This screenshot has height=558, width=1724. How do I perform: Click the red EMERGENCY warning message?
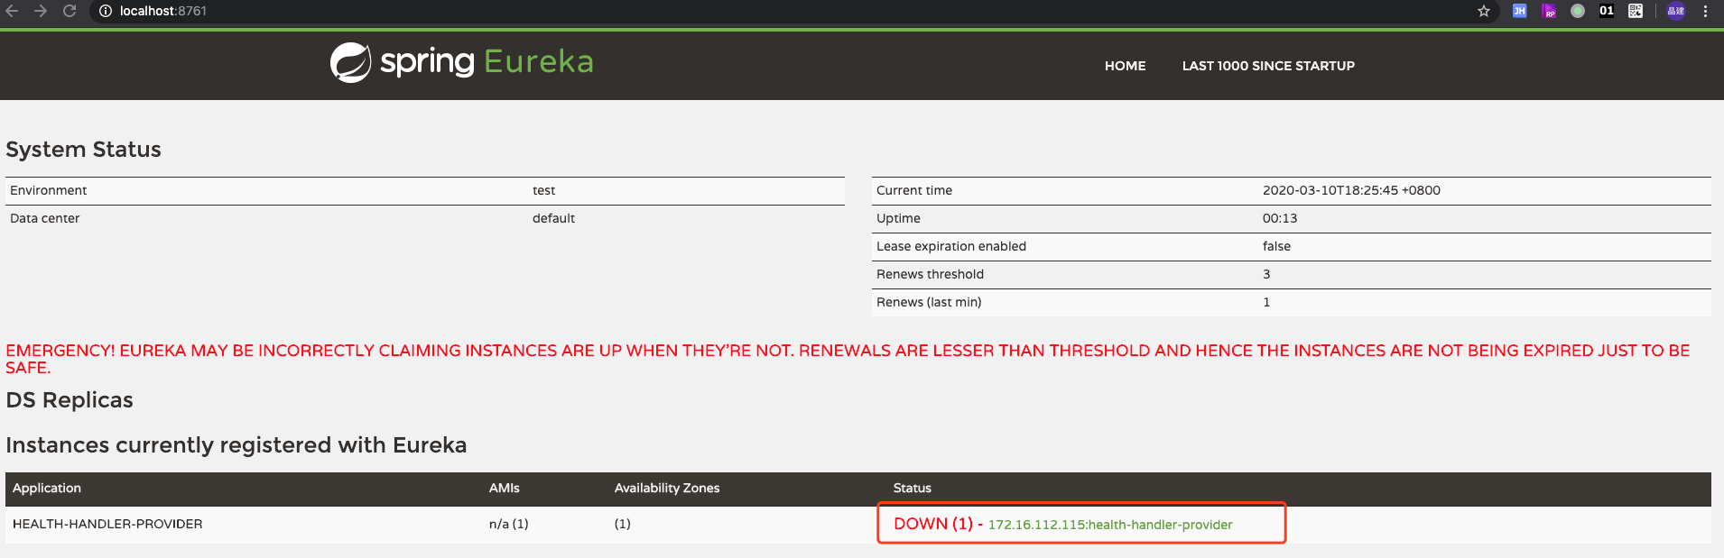point(848,359)
